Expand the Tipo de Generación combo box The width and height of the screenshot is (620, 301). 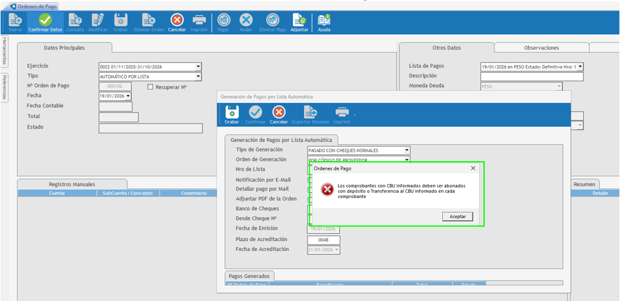coord(406,150)
